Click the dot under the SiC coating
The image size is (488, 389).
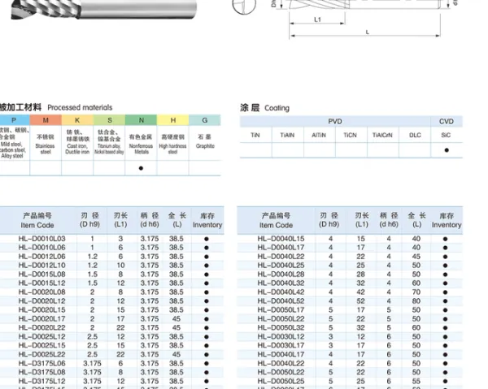pyautogui.click(x=447, y=150)
